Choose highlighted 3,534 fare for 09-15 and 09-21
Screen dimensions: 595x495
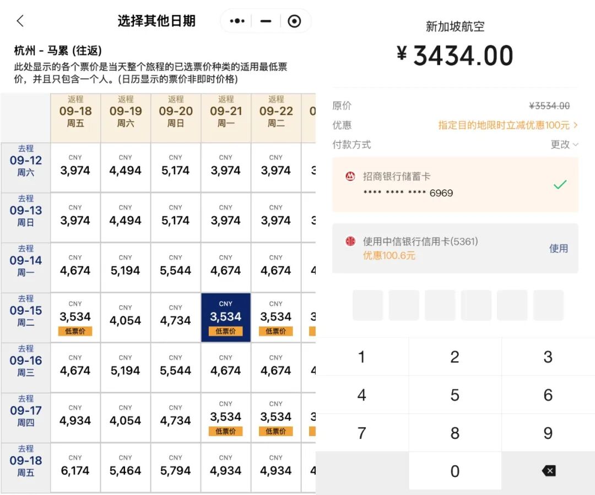click(x=226, y=317)
